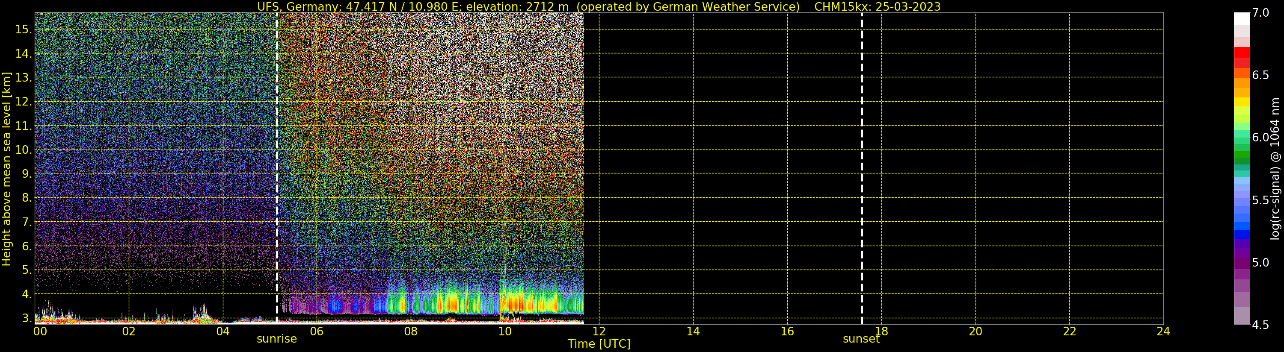1284x352 pixels.
Task: Click the y-axis tick label '15.'
Action: [24, 29]
